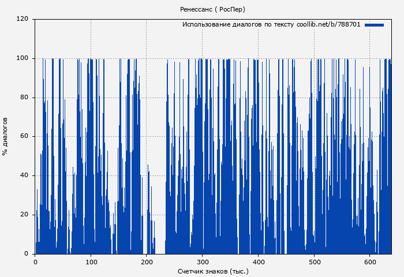Click the vertical axis label "% диалогов"
404x277 pixels.
[x=5, y=136]
